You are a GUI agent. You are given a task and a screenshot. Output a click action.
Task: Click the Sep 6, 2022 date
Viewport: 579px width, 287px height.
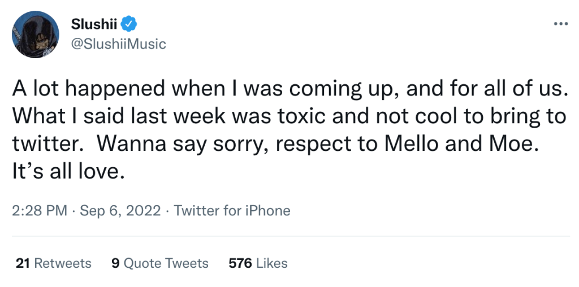pyautogui.click(x=120, y=211)
